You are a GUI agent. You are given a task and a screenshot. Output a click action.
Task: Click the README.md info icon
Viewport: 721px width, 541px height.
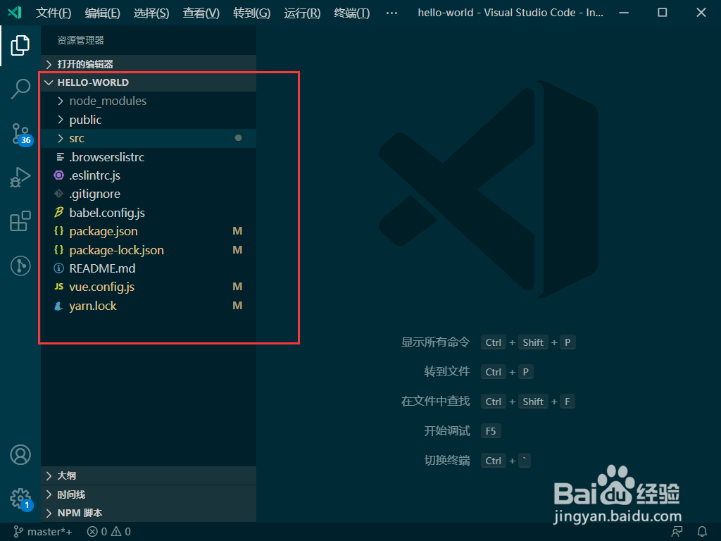[x=59, y=268]
